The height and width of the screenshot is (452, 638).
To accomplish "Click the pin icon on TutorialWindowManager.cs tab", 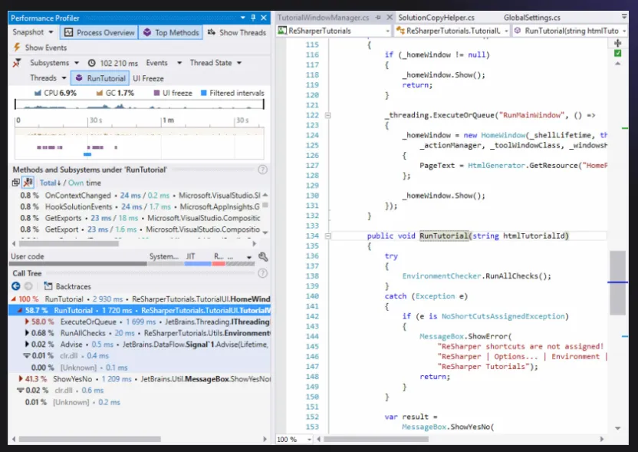I will pos(378,18).
